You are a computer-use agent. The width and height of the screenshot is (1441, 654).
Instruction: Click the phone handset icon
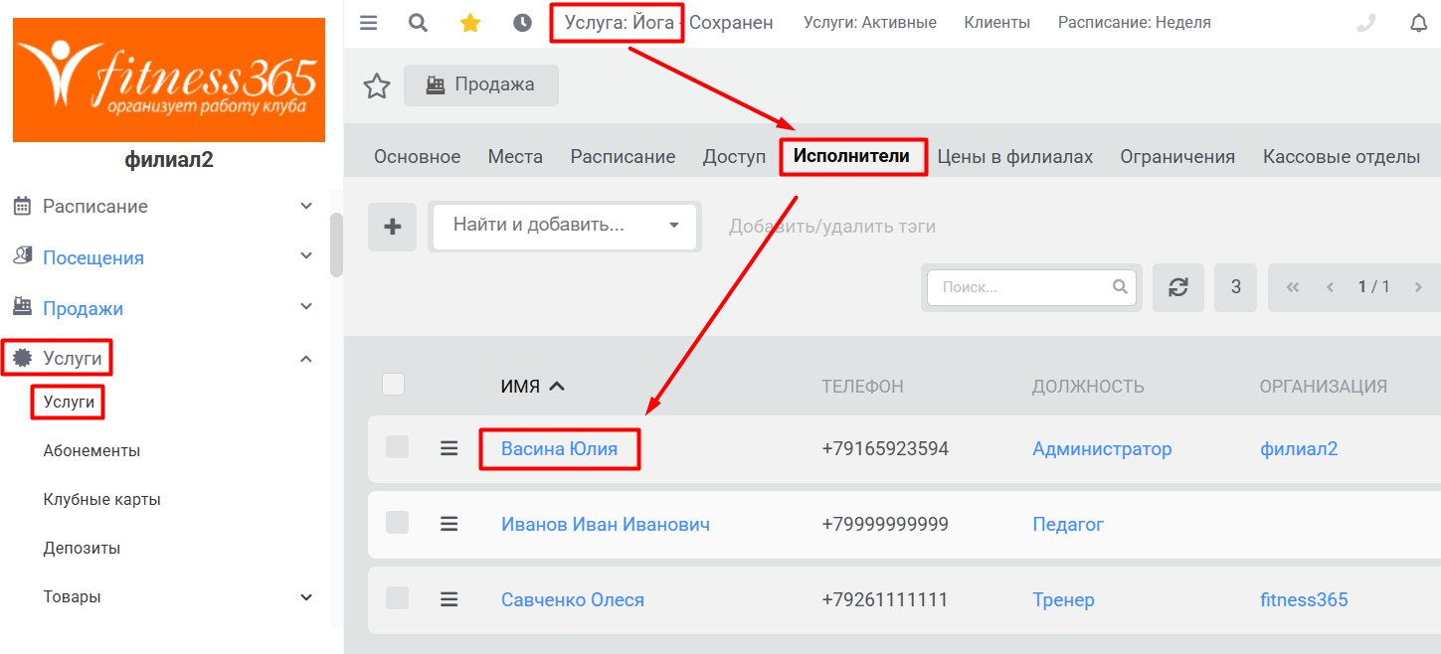click(x=1366, y=23)
